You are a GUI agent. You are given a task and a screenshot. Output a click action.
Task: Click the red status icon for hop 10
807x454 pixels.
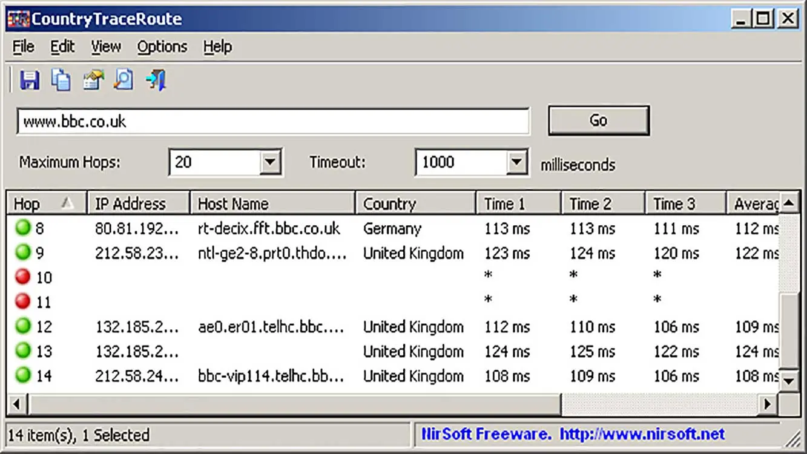point(23,277)
